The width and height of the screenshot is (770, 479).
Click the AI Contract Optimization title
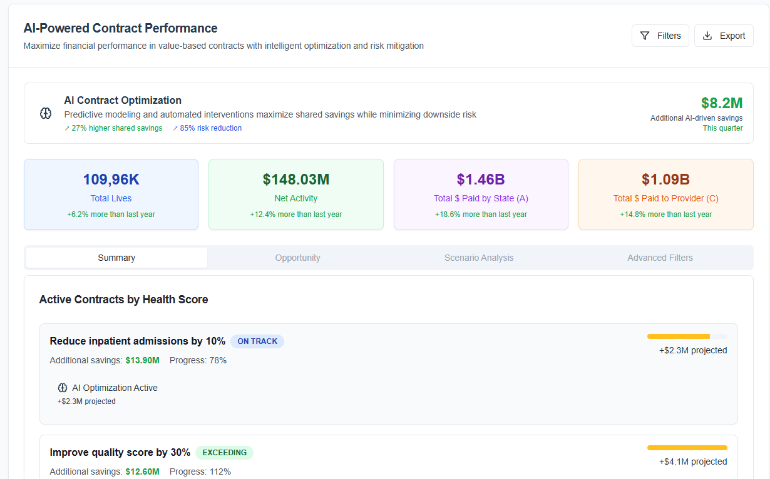click(x=123, y=100)
